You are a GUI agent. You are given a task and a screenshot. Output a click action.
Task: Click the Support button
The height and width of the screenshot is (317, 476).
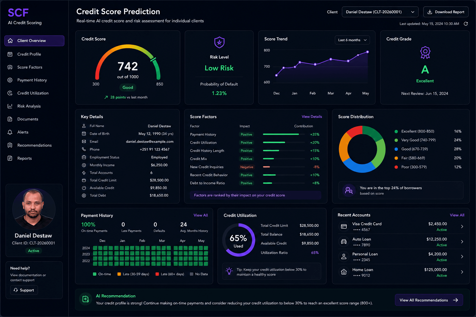point(24,290)
